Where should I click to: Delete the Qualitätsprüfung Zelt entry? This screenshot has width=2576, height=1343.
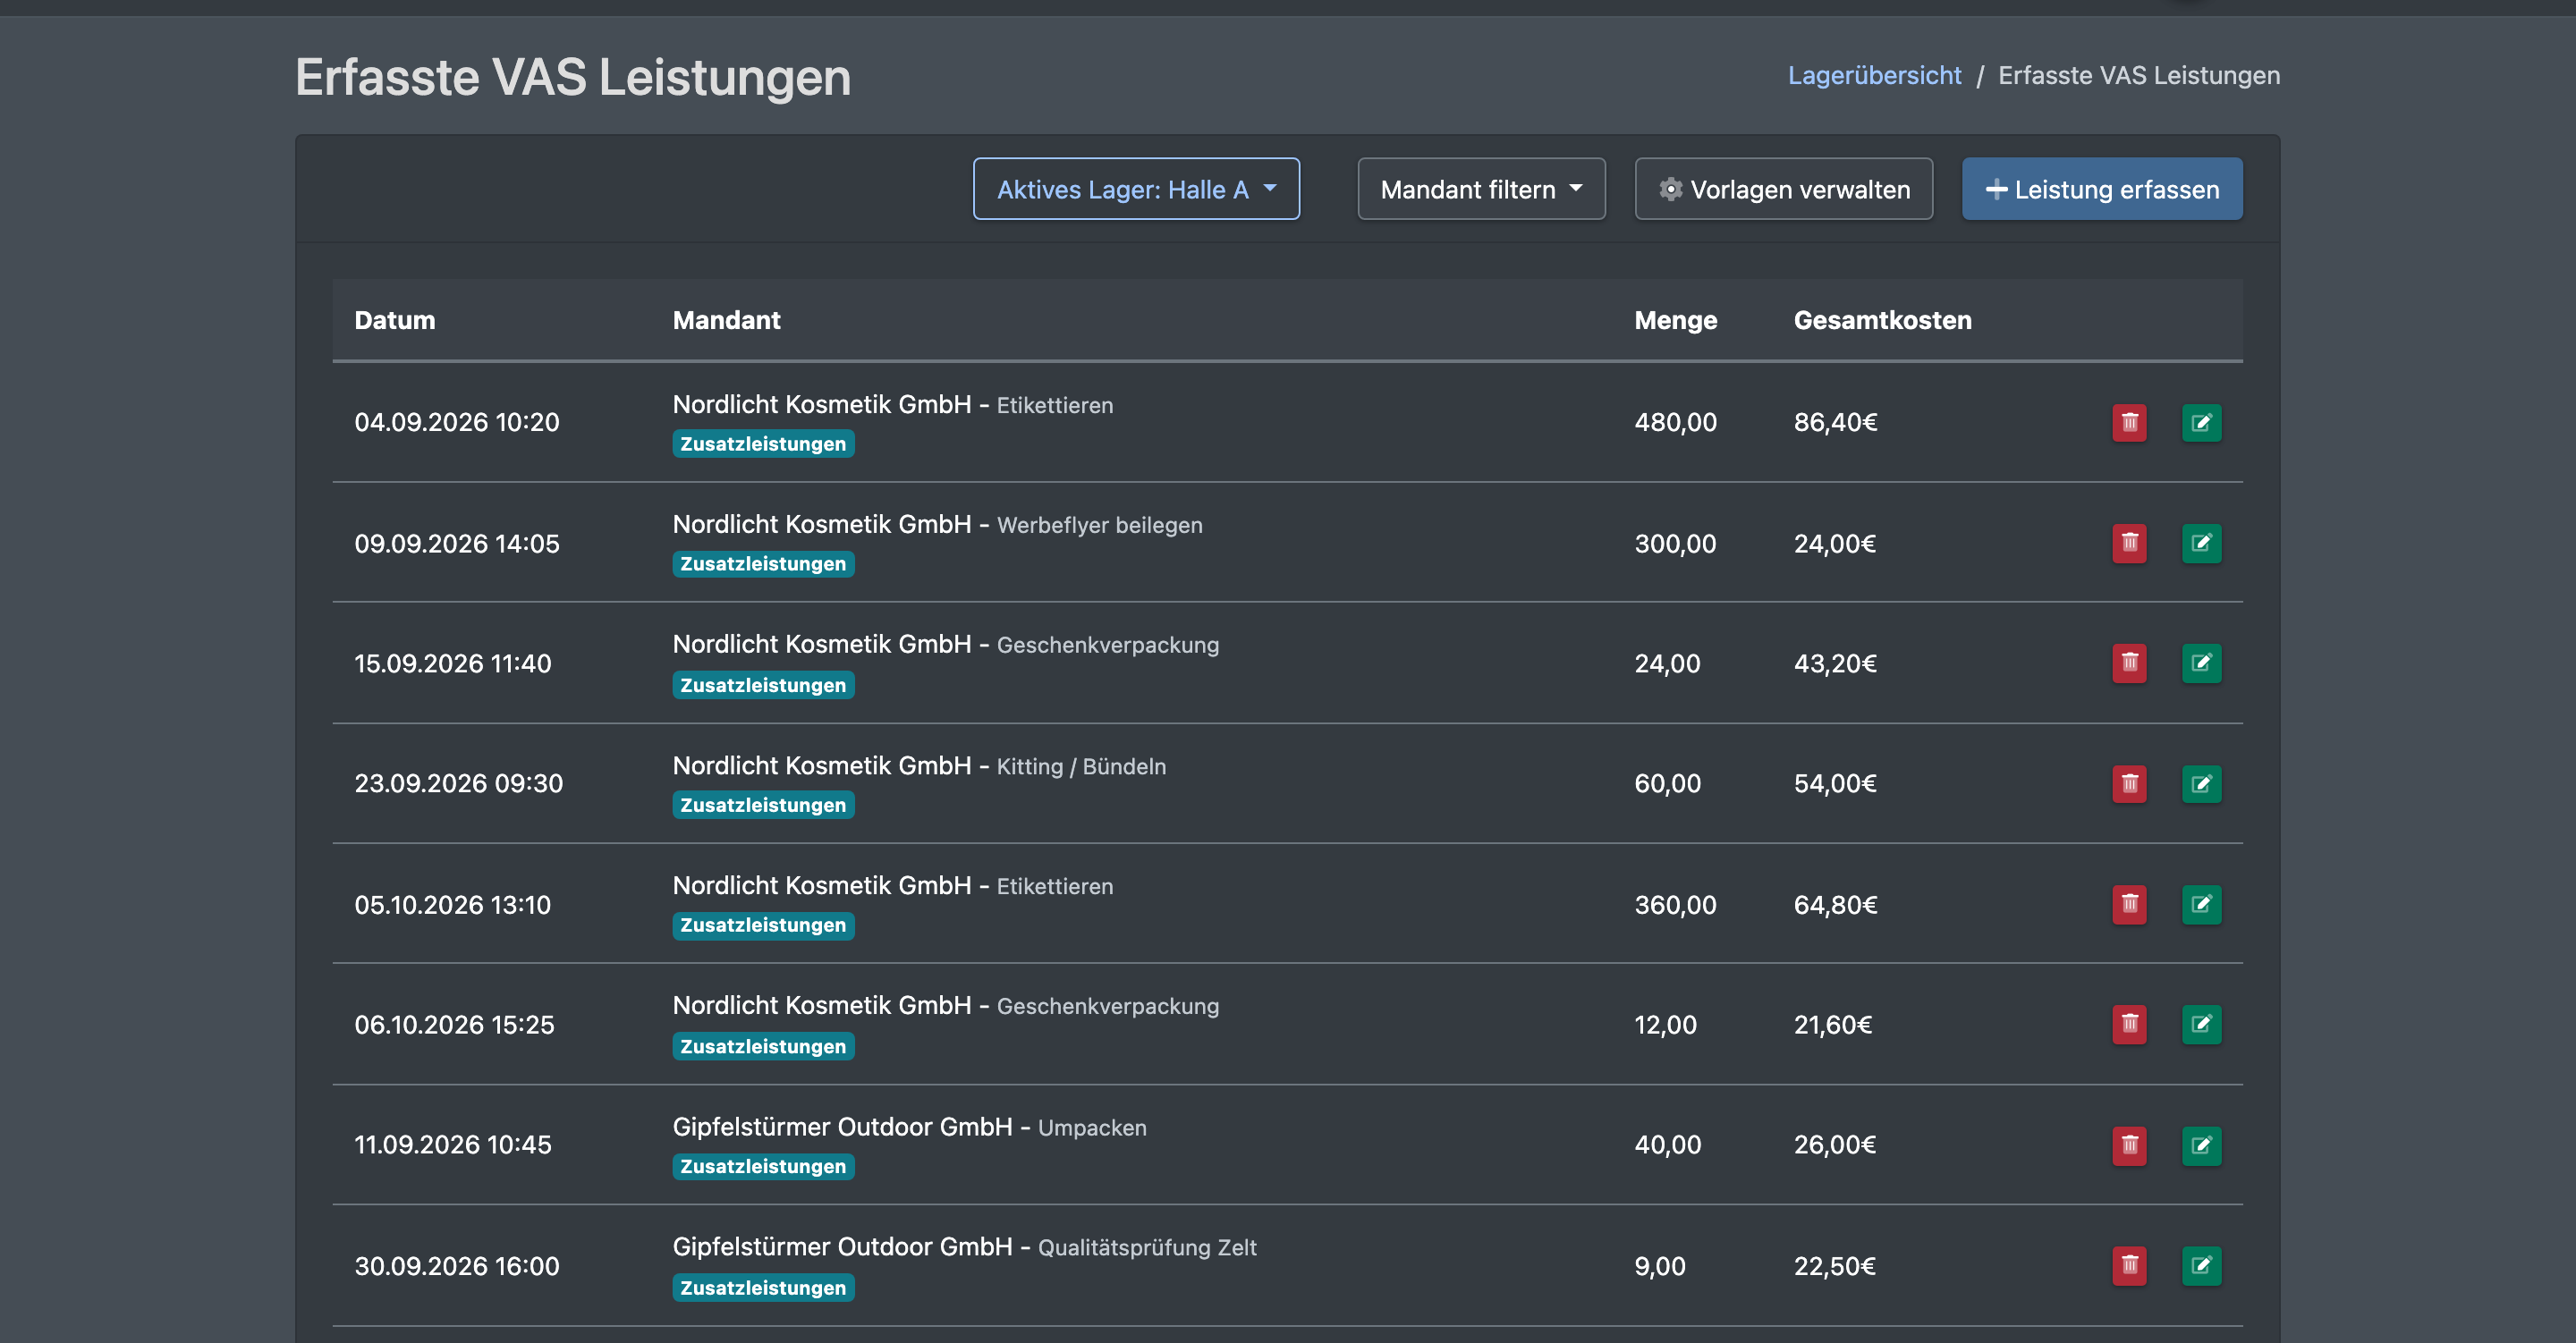tap(2129, 1266)
